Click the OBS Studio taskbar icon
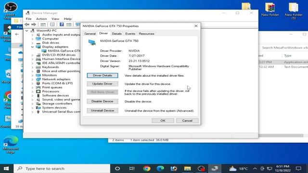Screen dimensions: 308x173 click(x=201, y=169)
